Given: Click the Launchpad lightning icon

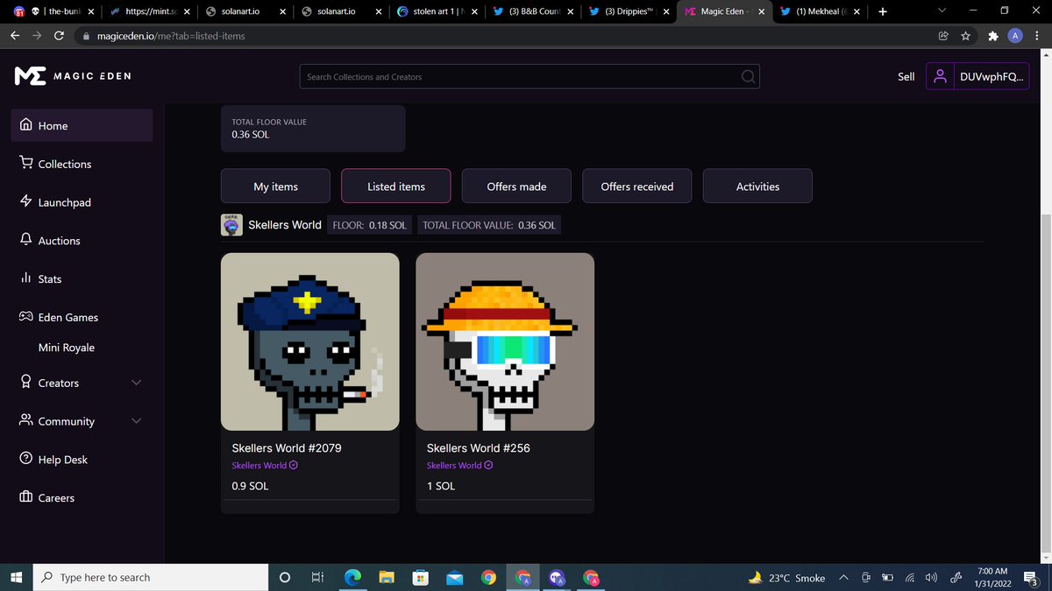Looking at the screenshot, I should [26, 201].
